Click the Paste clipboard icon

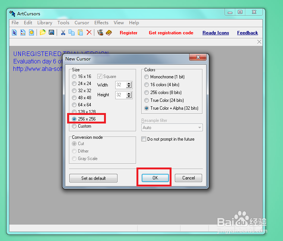point(80,32)
